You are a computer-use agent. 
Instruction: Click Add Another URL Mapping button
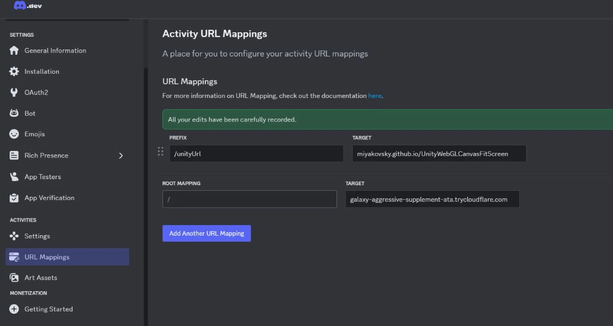tap(206, 233)
